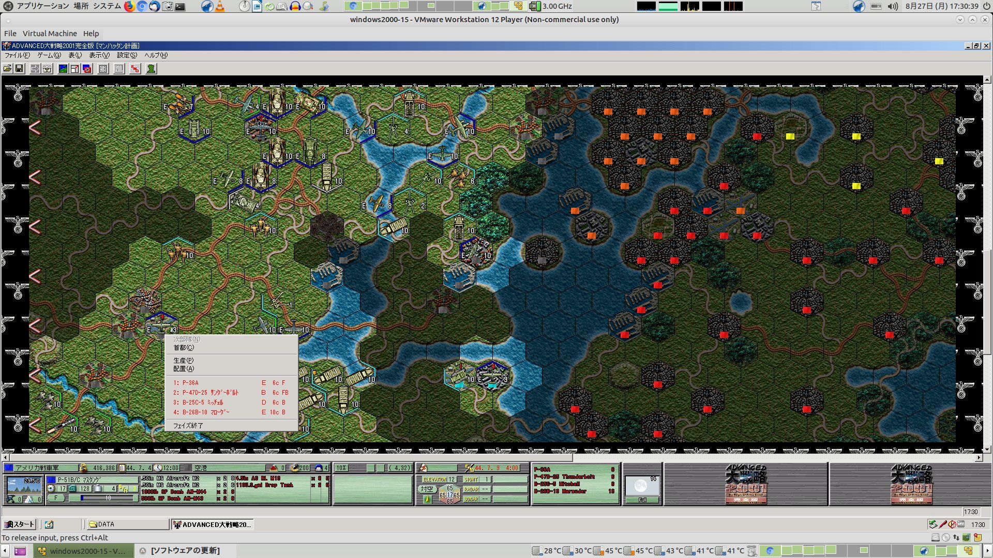Click フェイズ終了 to end the phase
Viewport: 993px width, 558px height.
[231, 426]
